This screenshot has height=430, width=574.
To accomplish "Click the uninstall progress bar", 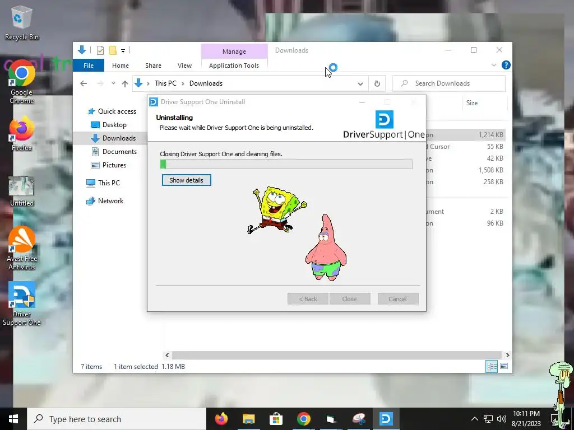I will pos(286,164).
